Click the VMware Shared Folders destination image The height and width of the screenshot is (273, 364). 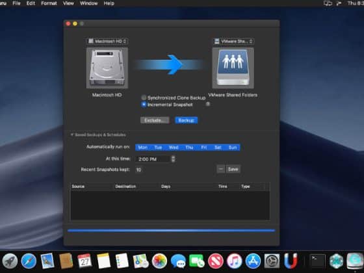click(x=233, y=68)
